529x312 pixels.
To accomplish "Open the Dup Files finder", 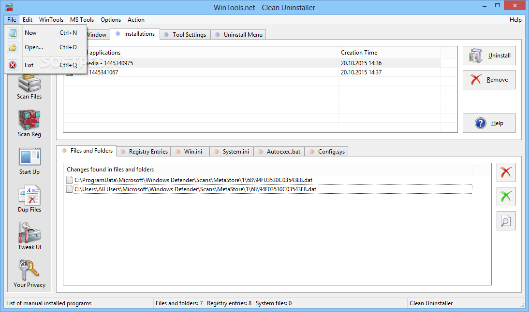I will [x=29, y=199].
